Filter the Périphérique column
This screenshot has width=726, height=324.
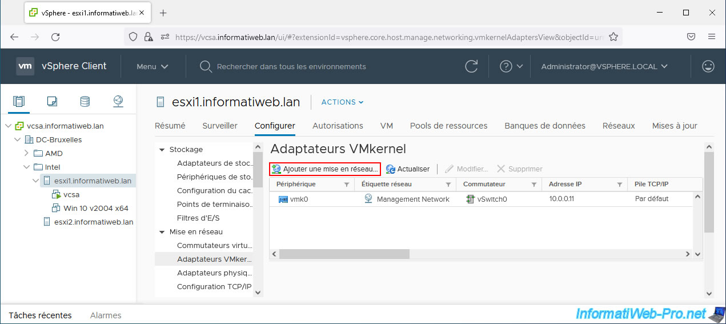(347, 185)
